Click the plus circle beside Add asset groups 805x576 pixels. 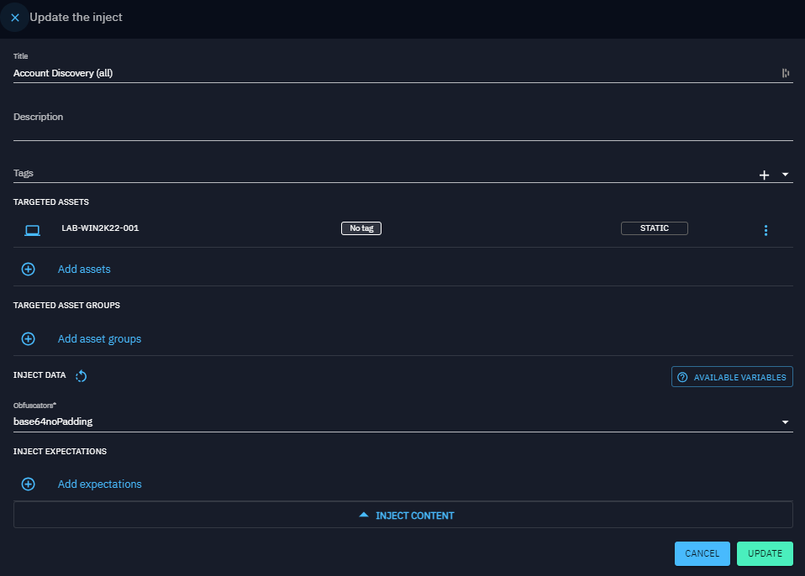pyautogui.click(x=28, y=339)
